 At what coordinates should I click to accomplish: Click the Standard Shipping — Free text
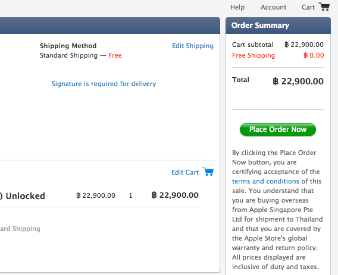click(81, 55)
